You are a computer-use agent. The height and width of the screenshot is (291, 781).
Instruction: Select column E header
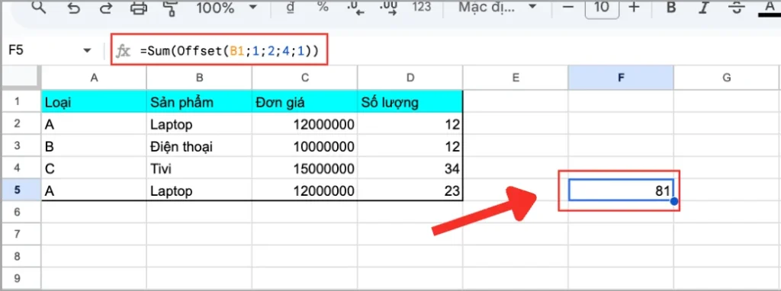click(x=516, y=78)
